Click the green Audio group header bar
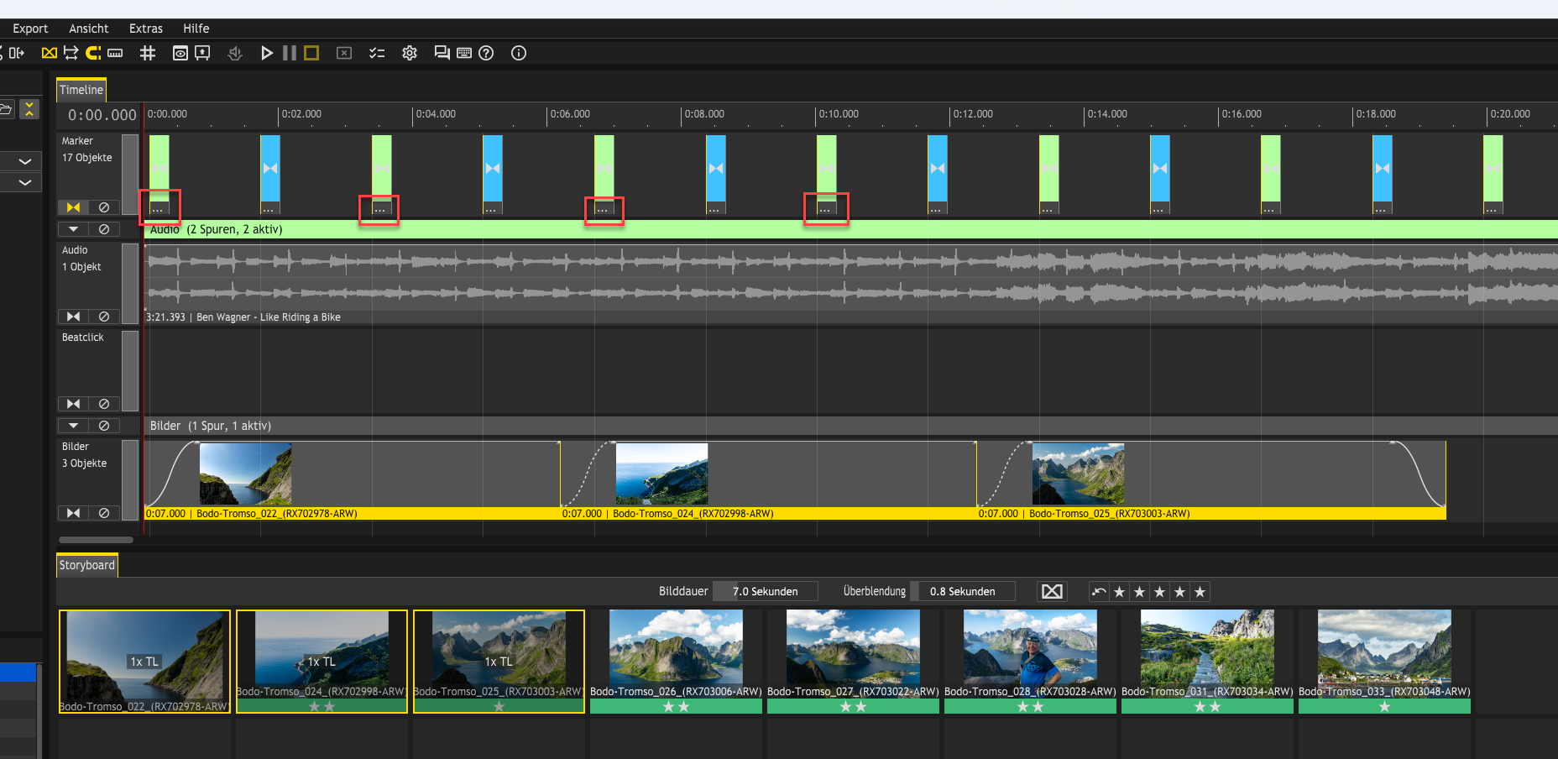This screenshot has height=759, width=1558. pyautogui.click(x=850, y=229)
